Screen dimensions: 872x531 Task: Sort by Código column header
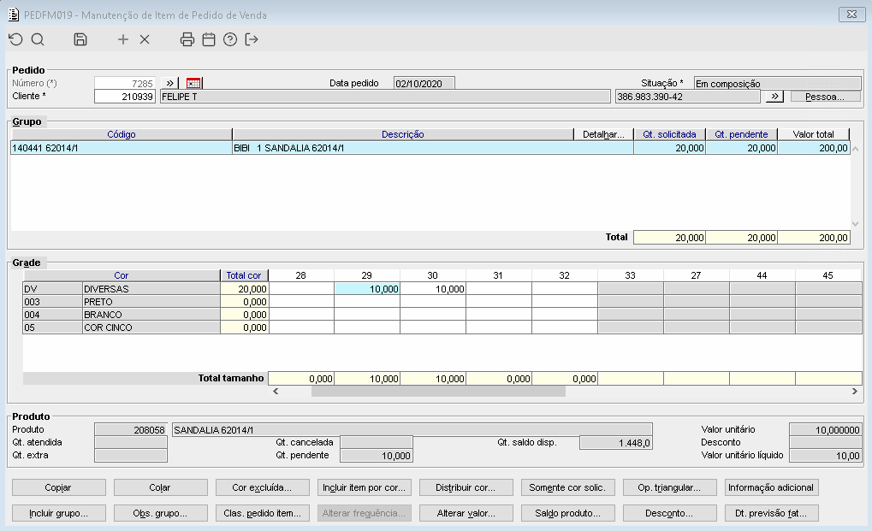pos(122,134)
